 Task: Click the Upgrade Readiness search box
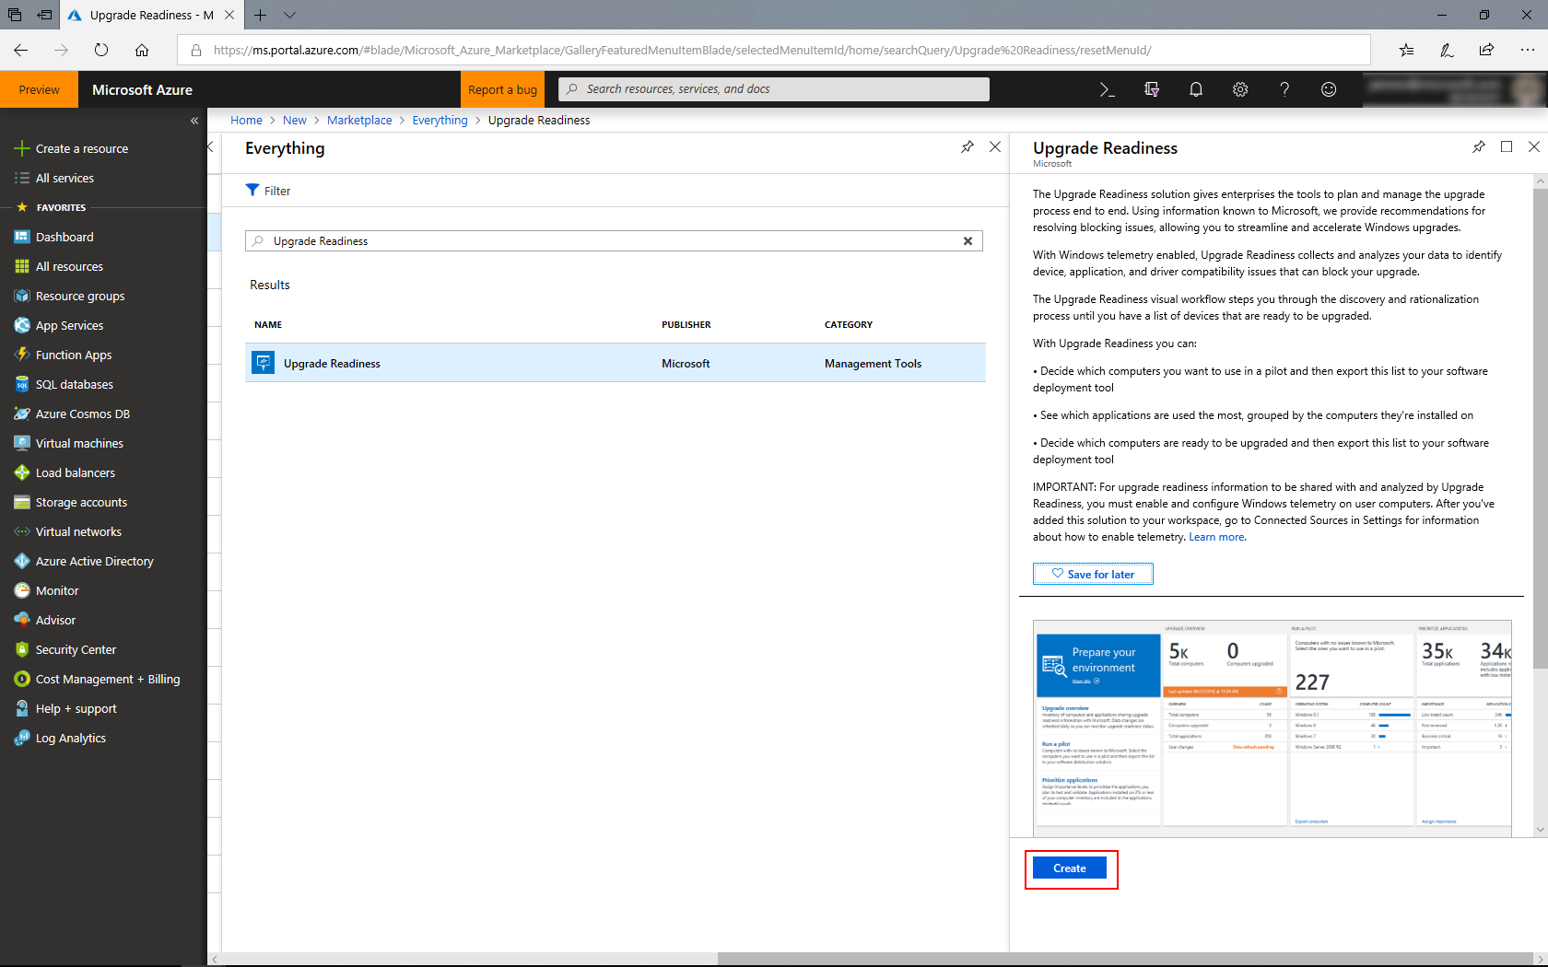tap(614, 241)
